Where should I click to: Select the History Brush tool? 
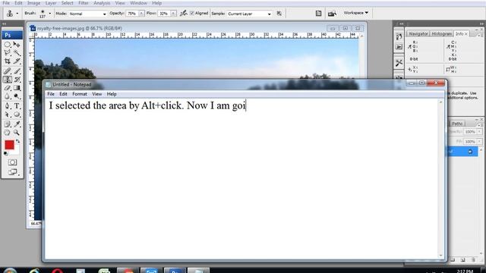[x=17, y=80]
